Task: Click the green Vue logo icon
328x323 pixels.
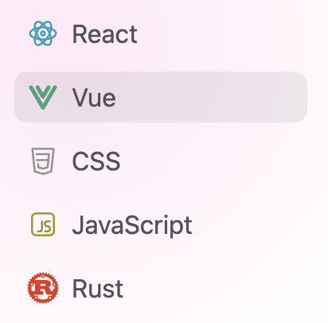Action: pyautogui.click(x=43, y=97)
